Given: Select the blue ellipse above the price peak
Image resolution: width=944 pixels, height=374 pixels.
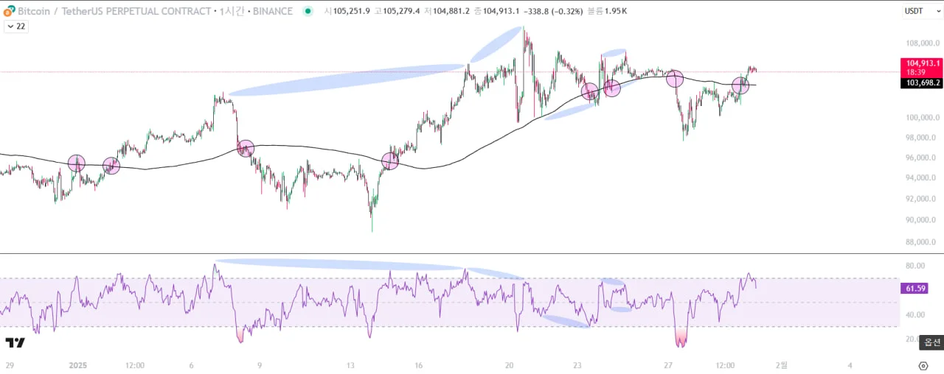Looking at the screenshot, I should tap(496, 45).
